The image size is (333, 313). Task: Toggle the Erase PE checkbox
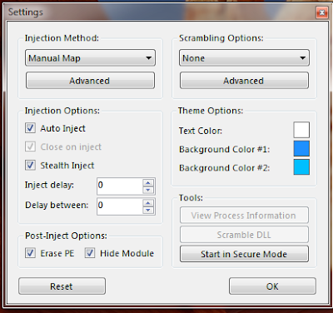click(30, 253)
